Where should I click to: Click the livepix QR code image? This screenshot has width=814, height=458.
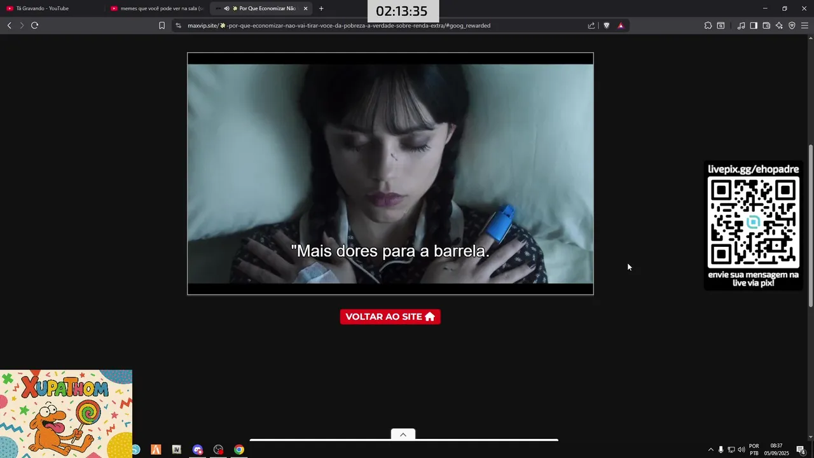coord(754,223)
